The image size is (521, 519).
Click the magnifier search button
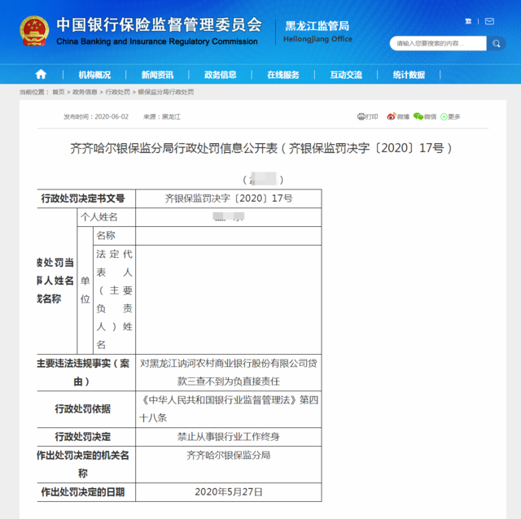click(496, 43)
